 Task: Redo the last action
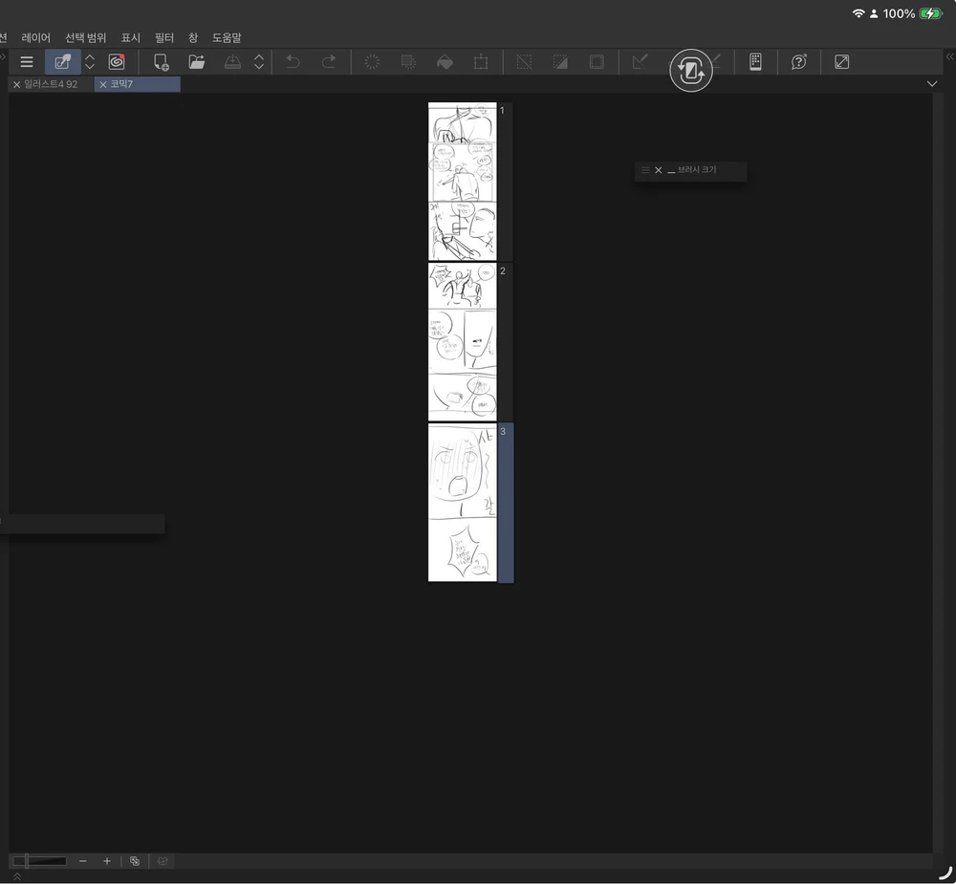click(x=329, y=61)
